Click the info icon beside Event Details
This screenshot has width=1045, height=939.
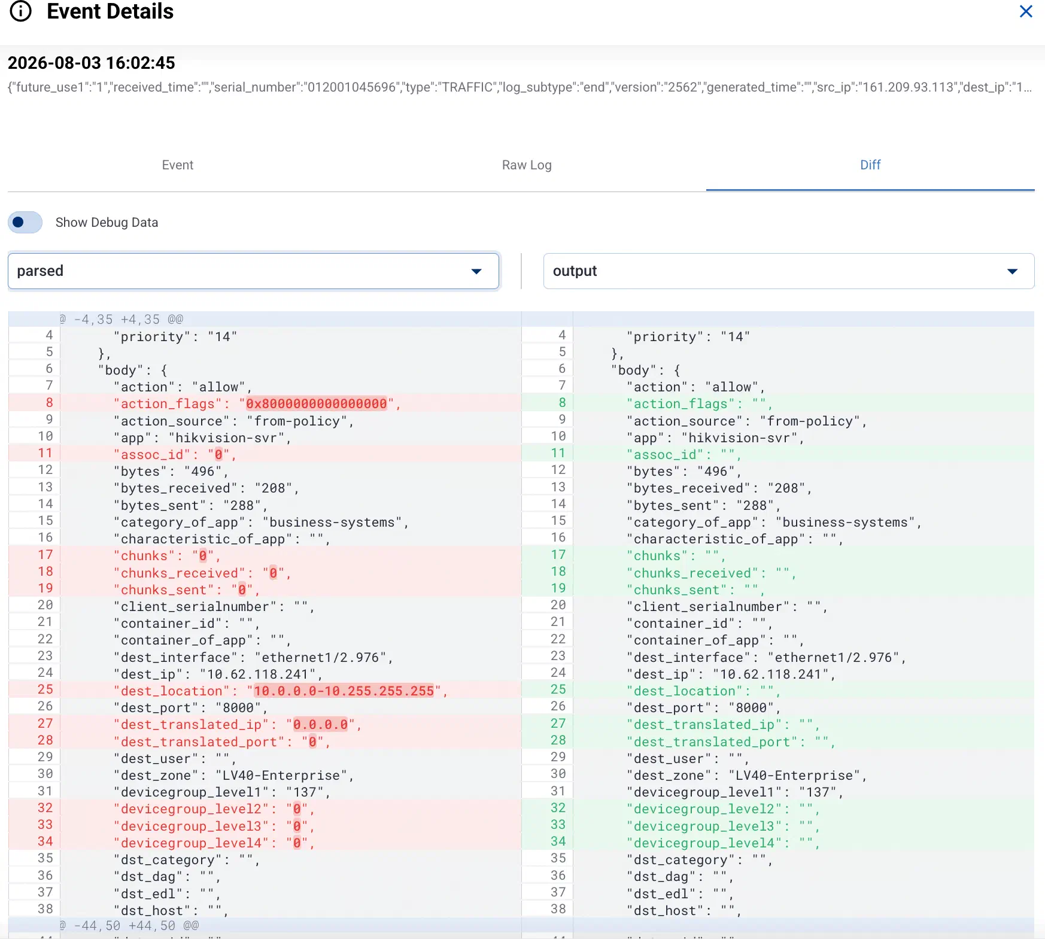point(21,11)
